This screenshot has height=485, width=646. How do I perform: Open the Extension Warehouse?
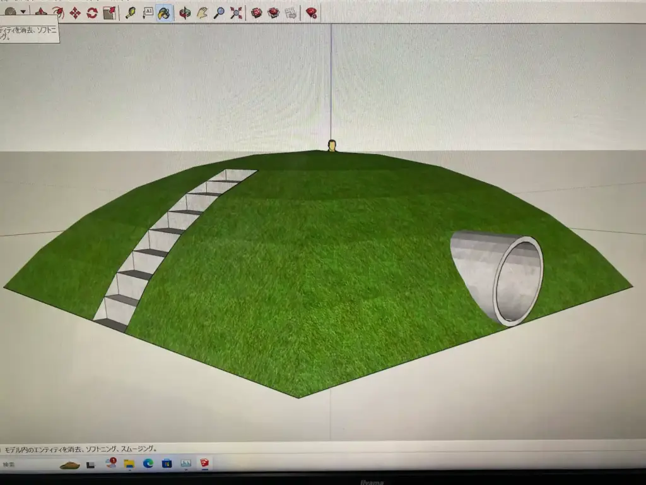point(274,13)
